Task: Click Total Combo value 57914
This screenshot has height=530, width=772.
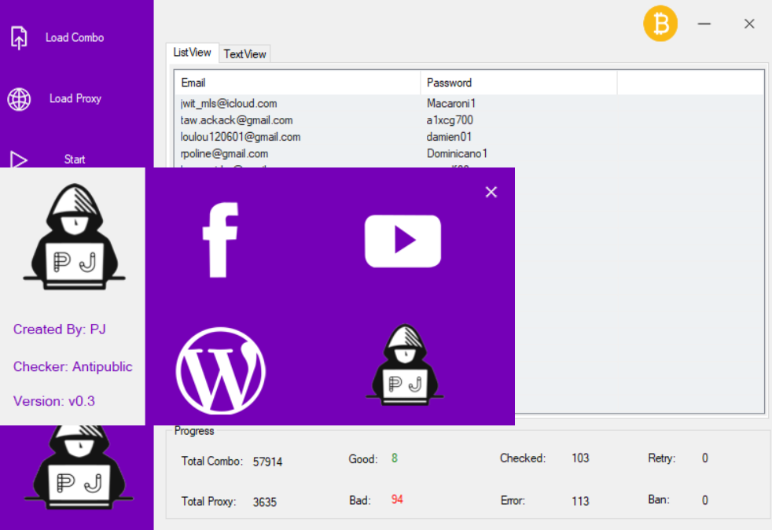Action: click(x=267, y=462)
